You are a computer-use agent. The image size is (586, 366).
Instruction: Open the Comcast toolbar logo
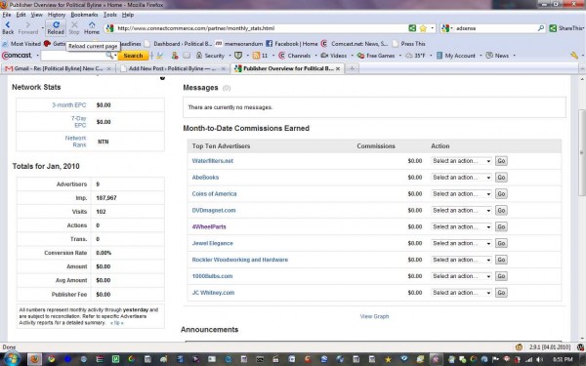(18, 56)
